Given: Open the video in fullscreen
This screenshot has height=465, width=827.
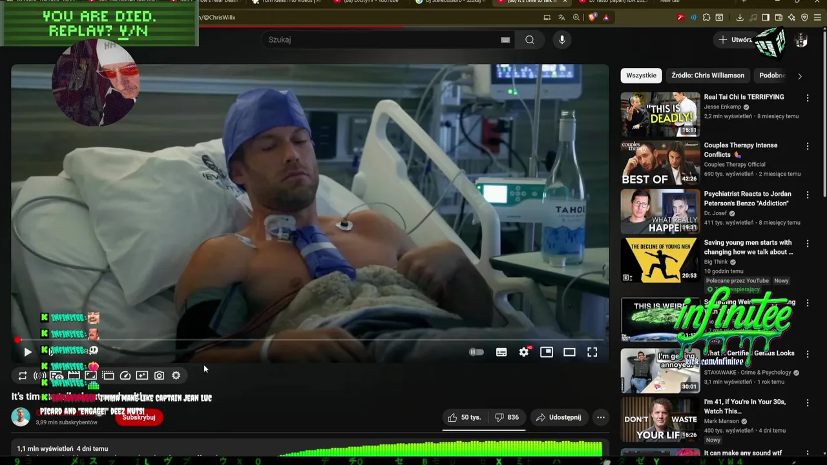Looking at the screenshot, I should pyautogui.click(x=592, y=352).
